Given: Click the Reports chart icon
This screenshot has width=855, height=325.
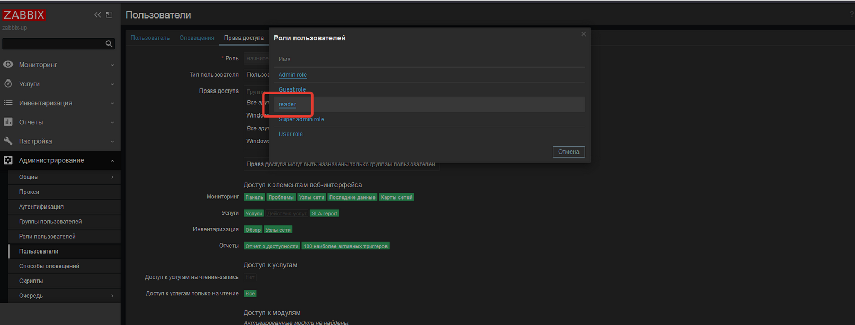Looking at the screenshot, I should tap(8, 122).
